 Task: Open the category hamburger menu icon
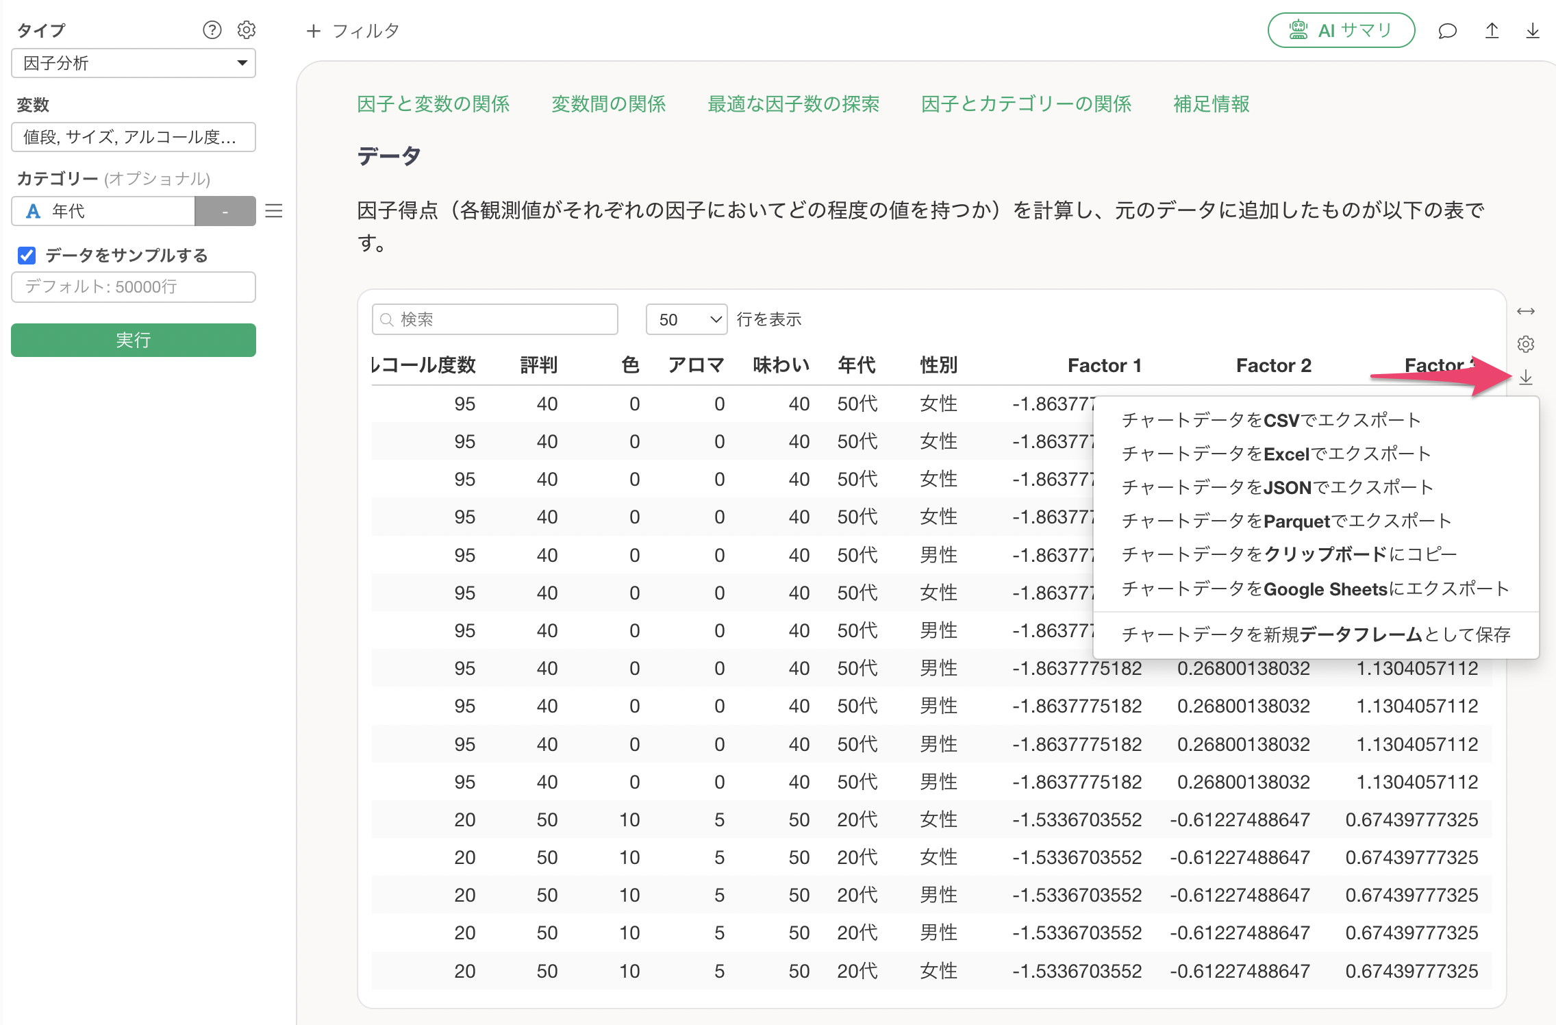pos(274,211)
